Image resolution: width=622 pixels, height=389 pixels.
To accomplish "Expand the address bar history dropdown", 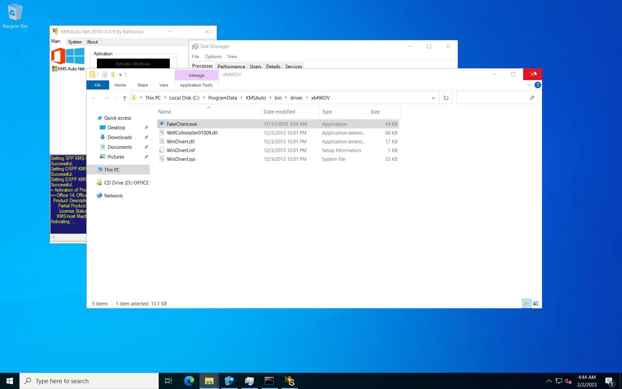I will [433, 98].
